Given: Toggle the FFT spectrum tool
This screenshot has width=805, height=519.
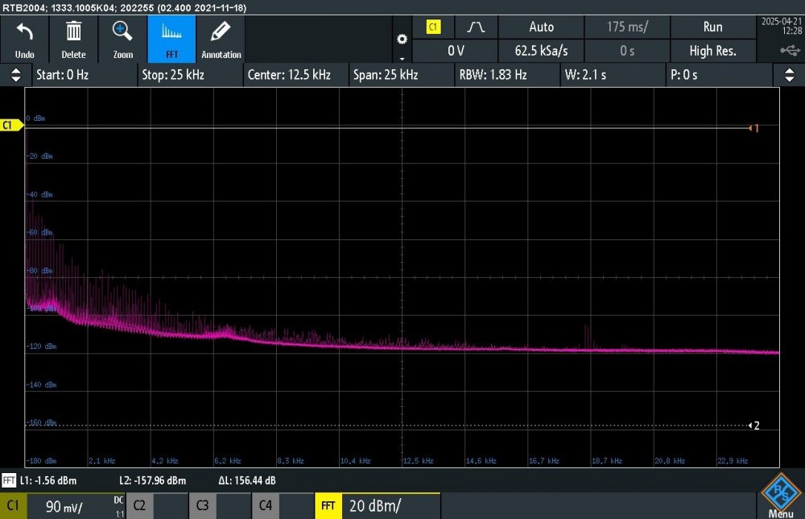Looking at the screenshot, I should pyautogui.click(x=171, y=33).
